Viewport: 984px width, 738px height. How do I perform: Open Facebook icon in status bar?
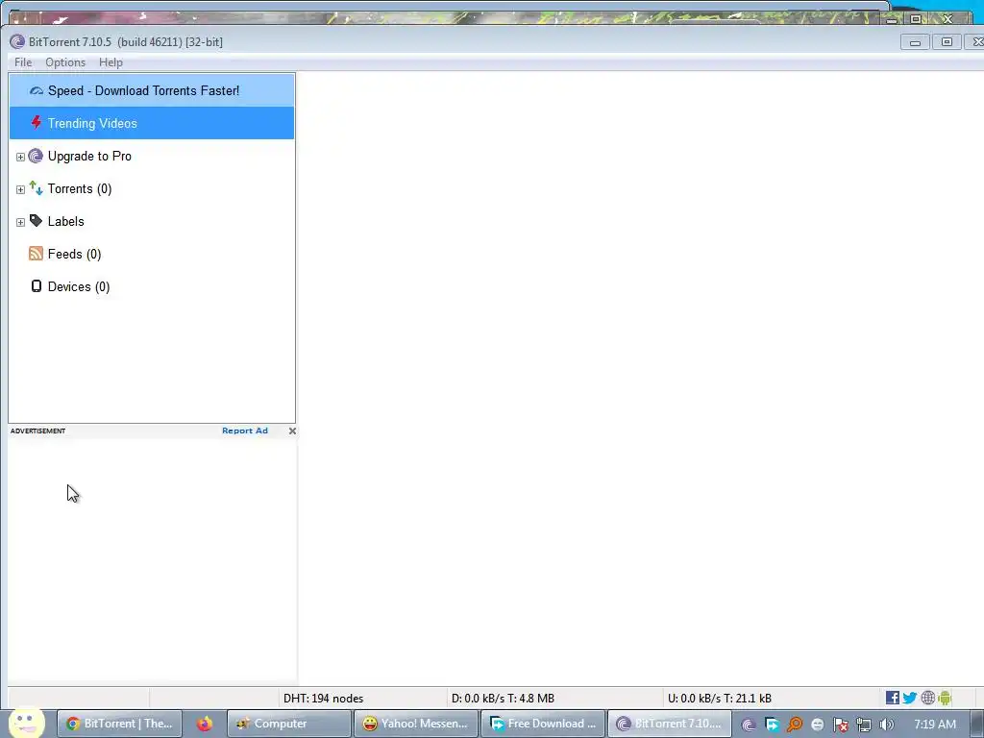click(892, 698)
